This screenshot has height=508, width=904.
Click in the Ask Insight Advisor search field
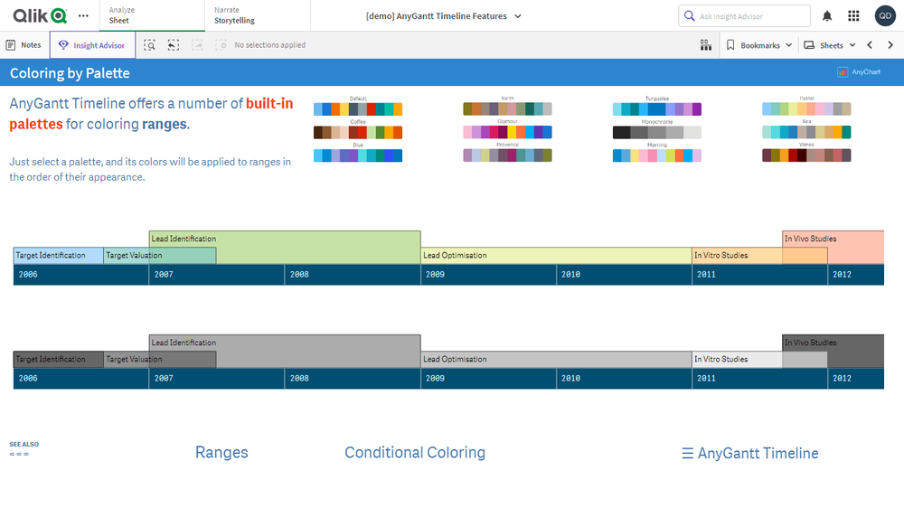click(x=750, y=16)
